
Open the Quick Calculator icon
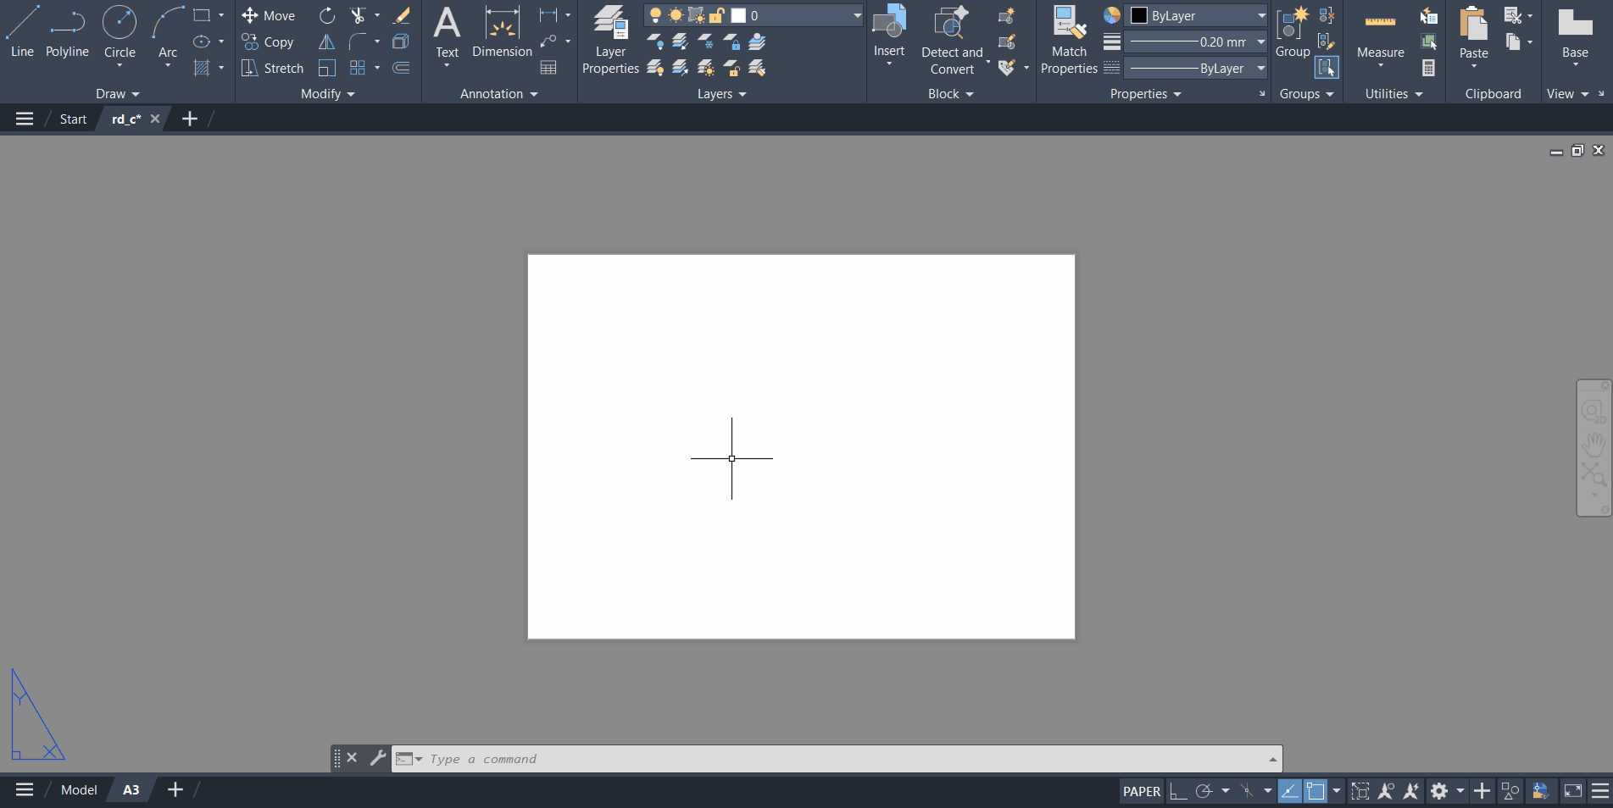click(1429, 68)
